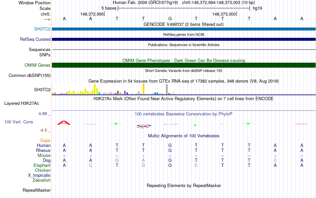Click the Mouse row label
316x198 pixels.
[x=44, y=156]
